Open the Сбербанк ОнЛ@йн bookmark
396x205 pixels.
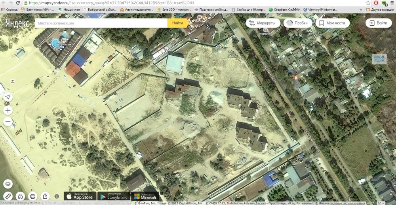pyautogui.click(x=284, y=9)
